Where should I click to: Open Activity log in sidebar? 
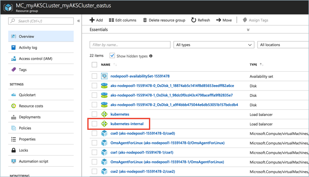[x=41, y=48]
